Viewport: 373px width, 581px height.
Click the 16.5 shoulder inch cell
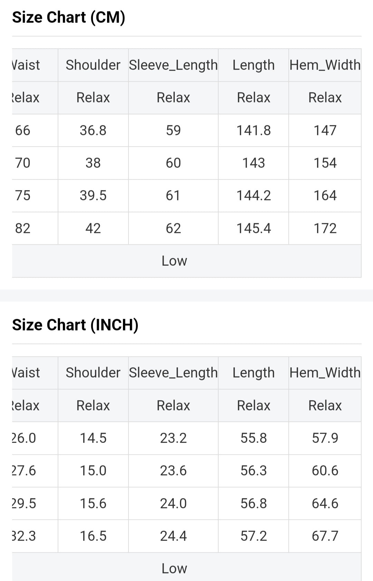pyautogui.click(x=93, y=536)
